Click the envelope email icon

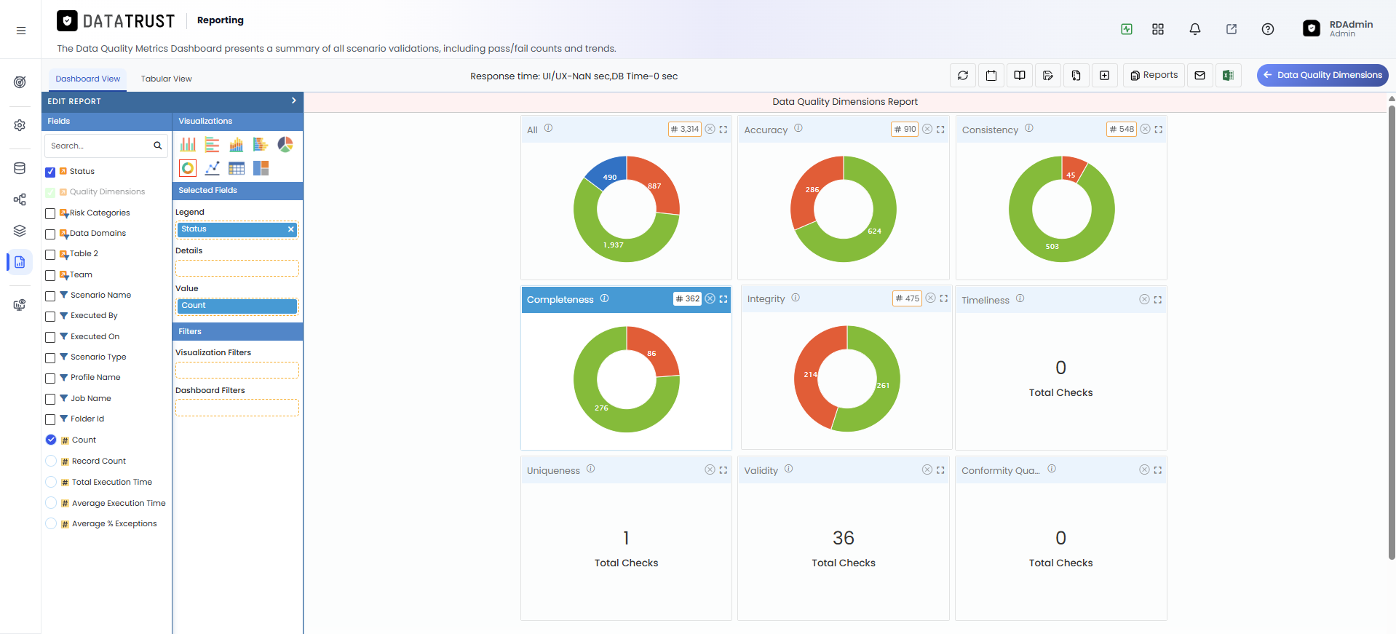coord(1199,76)
